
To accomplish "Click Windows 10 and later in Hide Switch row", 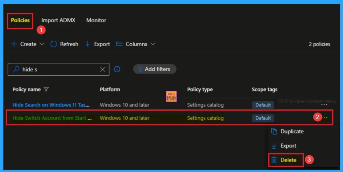I will tap(125, 118).
